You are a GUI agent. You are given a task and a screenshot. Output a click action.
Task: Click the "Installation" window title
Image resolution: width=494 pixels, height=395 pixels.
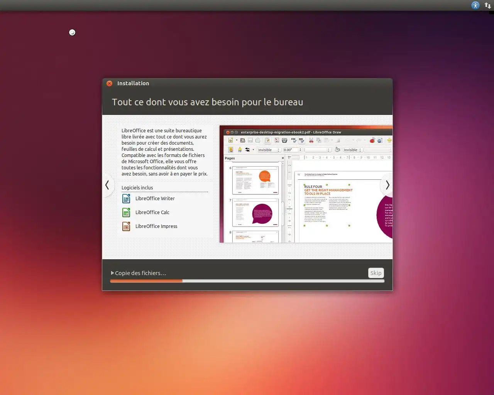tap(133, 83)
